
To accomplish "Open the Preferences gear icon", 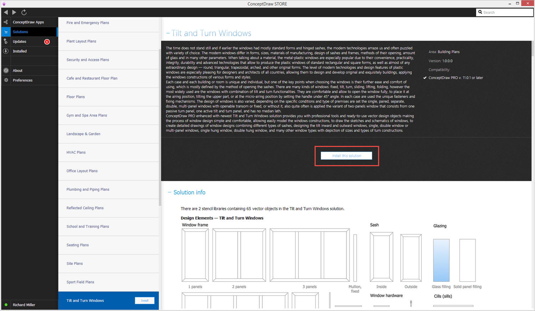I will click(6, 80).
